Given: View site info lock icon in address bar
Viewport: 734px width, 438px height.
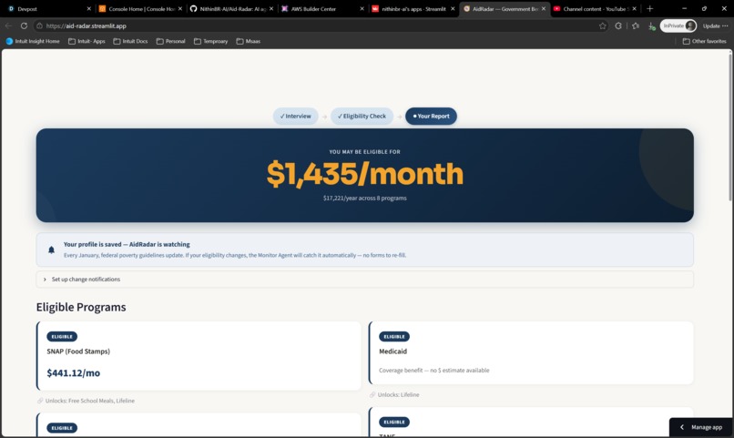Looking at the screenshot, I should click(x=40, y=25).
